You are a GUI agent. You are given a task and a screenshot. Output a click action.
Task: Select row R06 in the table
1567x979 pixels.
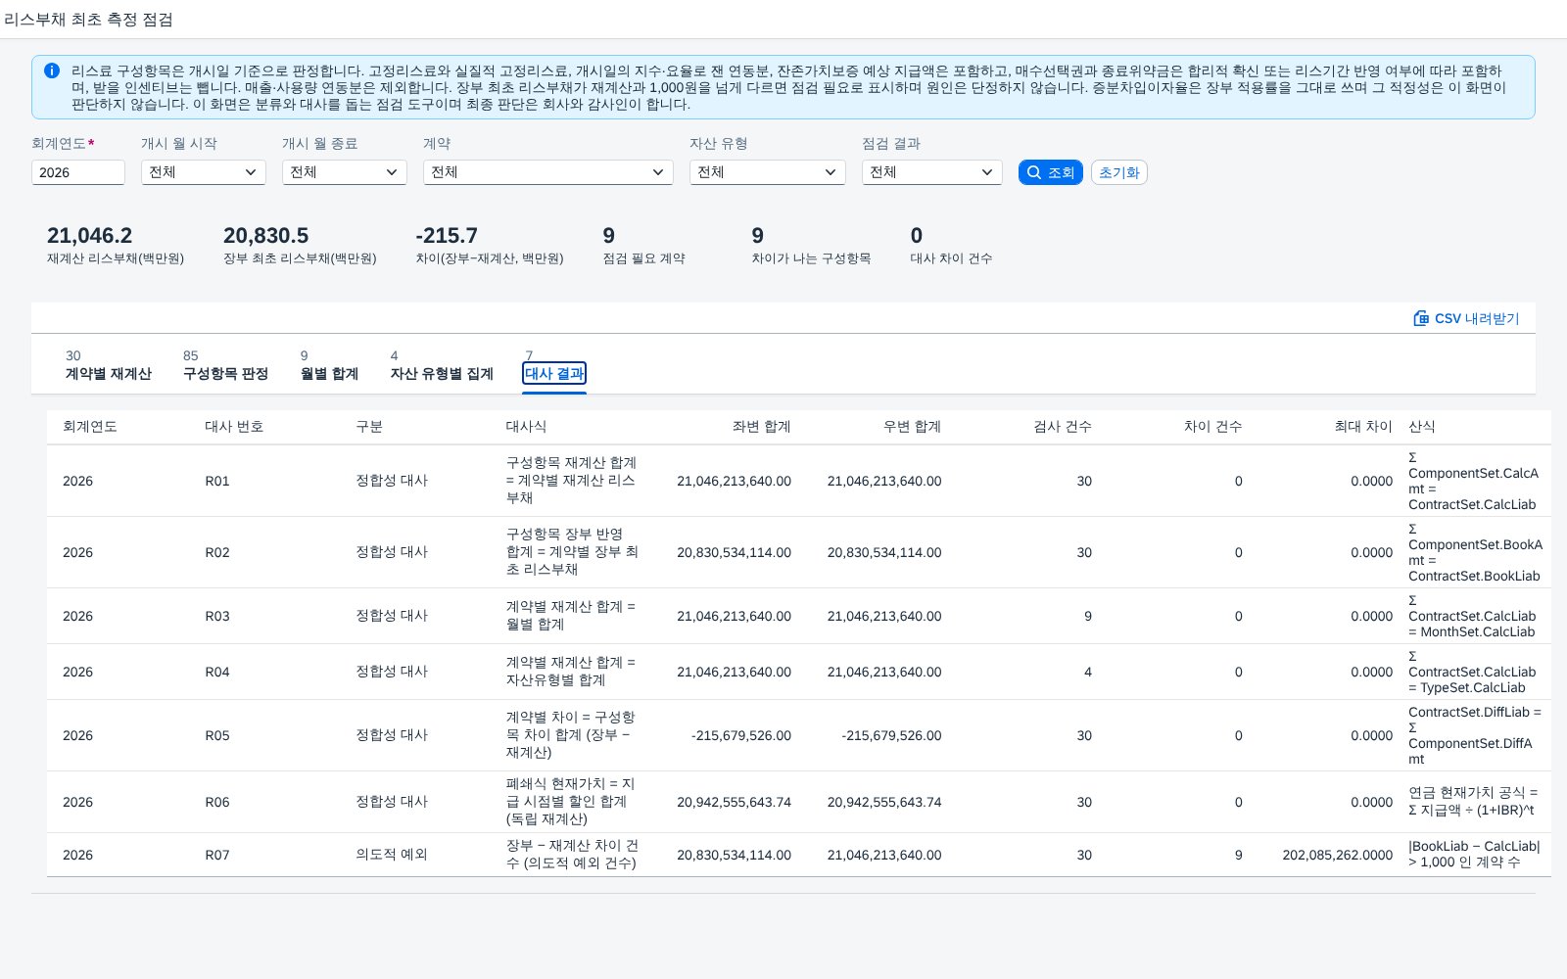point(799,802)
